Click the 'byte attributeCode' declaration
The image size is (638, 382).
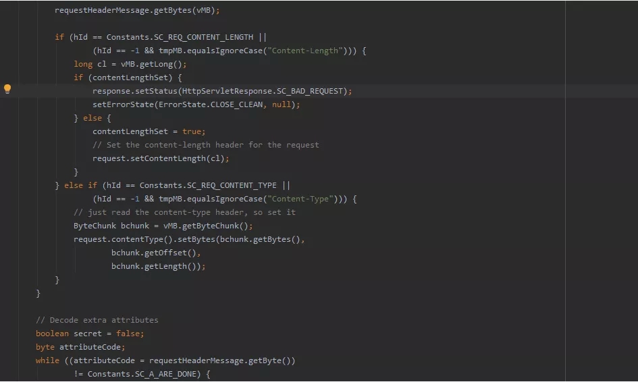pos(80,347)
